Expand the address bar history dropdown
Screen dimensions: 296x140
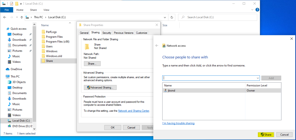[x=165, y=17]
